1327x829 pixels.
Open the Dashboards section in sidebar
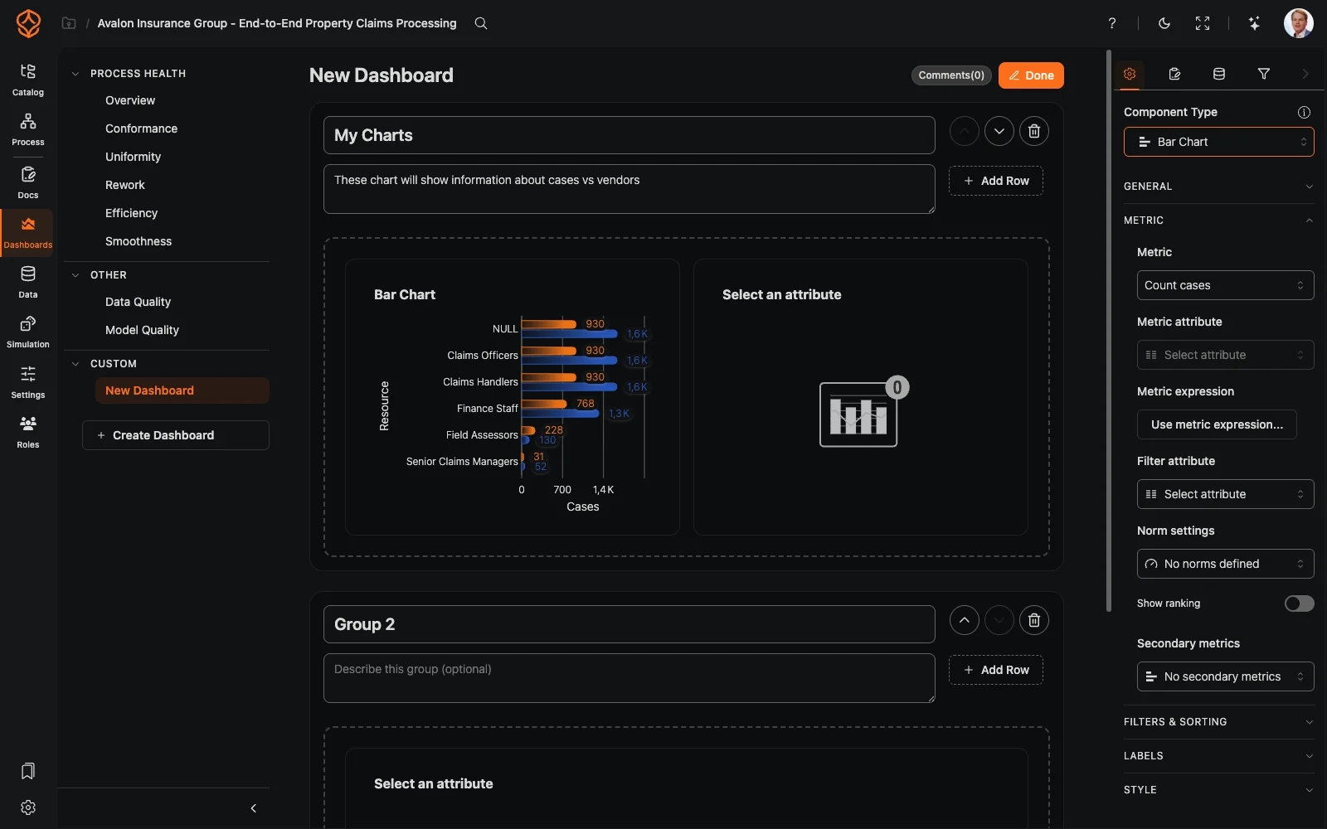[28, 233]
